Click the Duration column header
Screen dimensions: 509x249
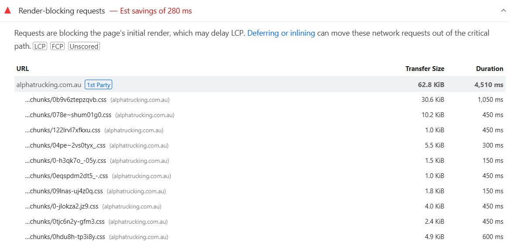pyautogui.click(x=489, y=69)
